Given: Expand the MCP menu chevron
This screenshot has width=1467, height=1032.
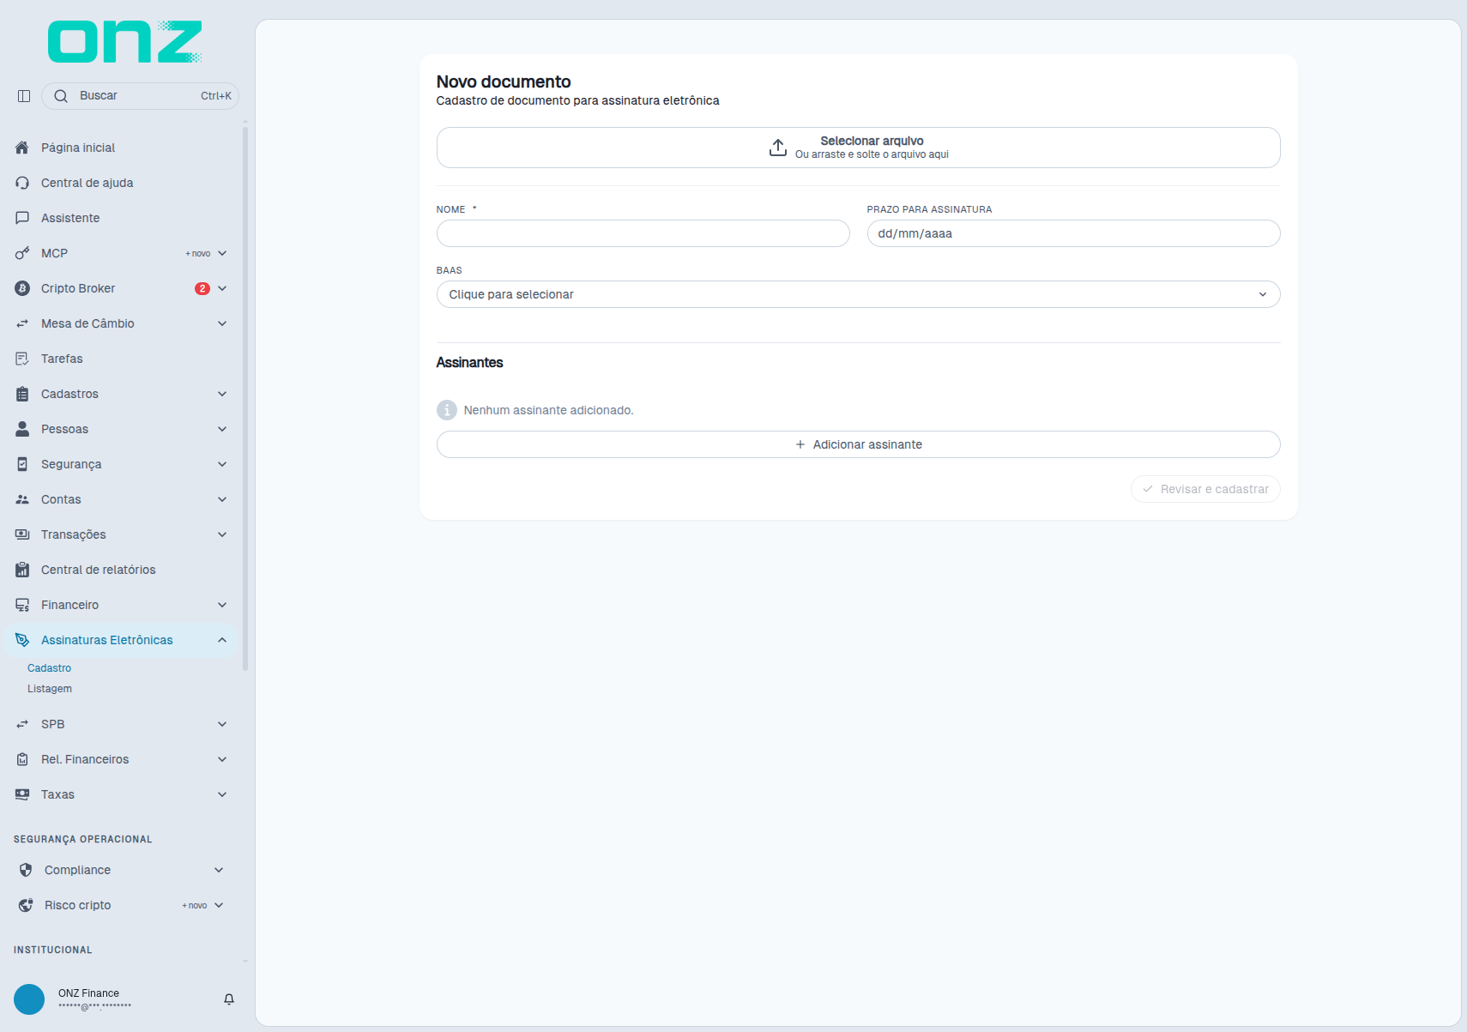Looking at the screenshot, I should pos(222,253).
